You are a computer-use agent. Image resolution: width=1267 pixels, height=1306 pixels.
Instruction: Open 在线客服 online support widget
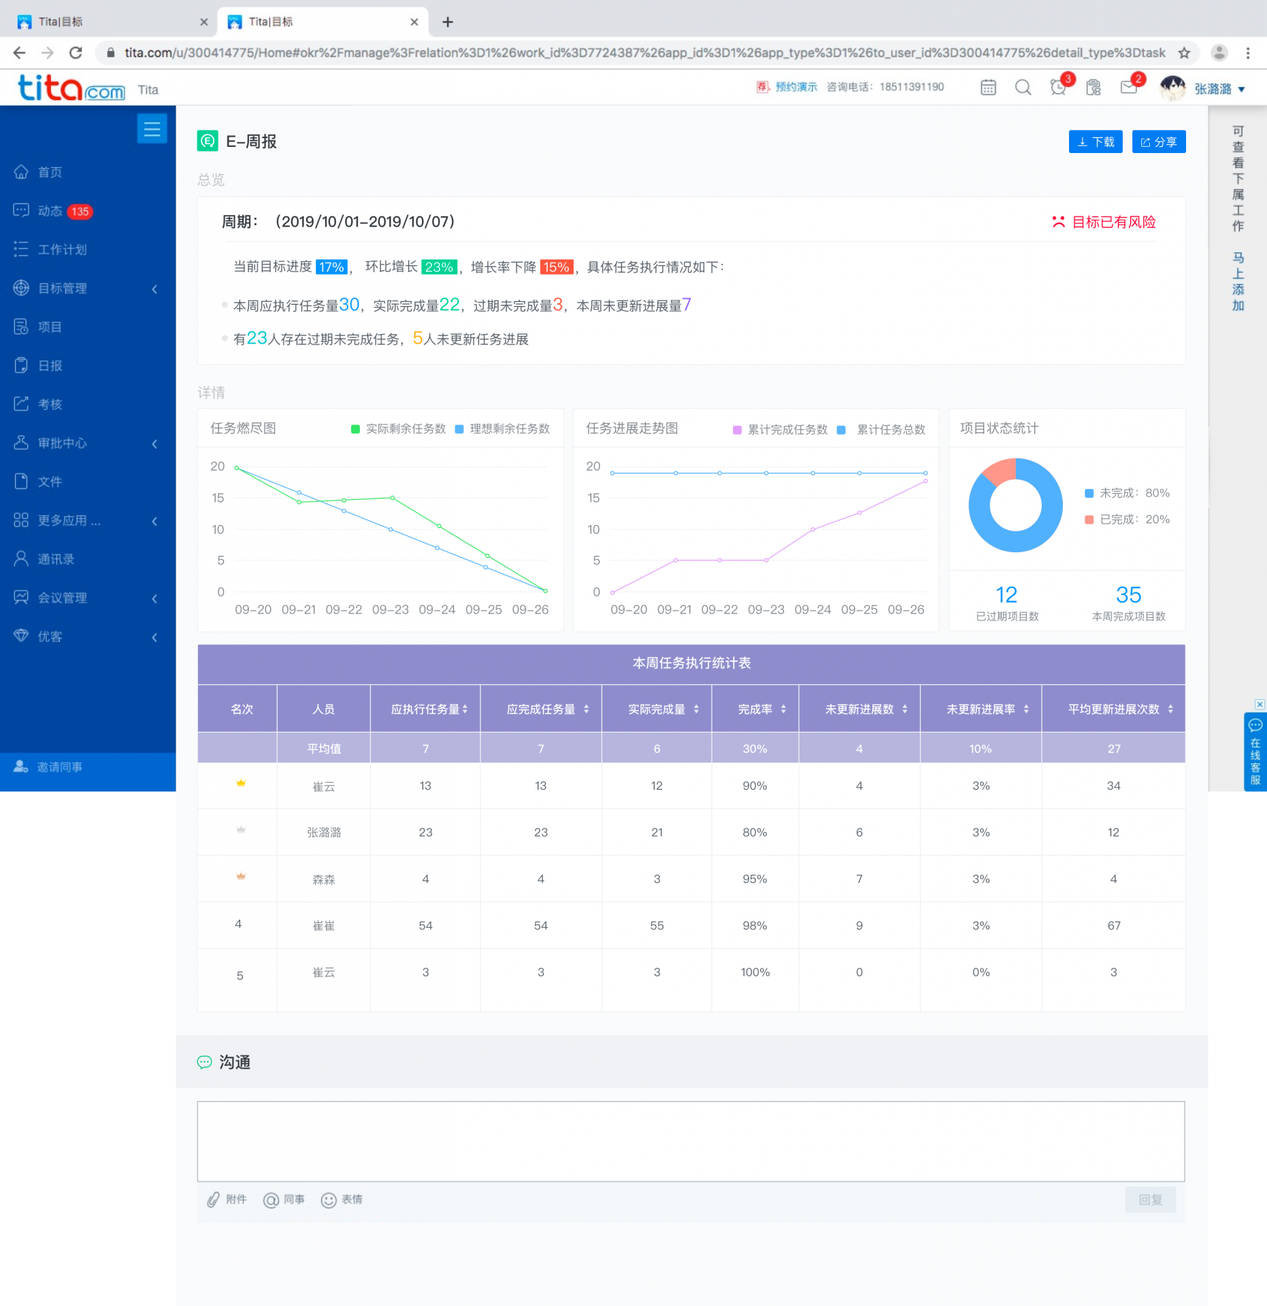1255,752
